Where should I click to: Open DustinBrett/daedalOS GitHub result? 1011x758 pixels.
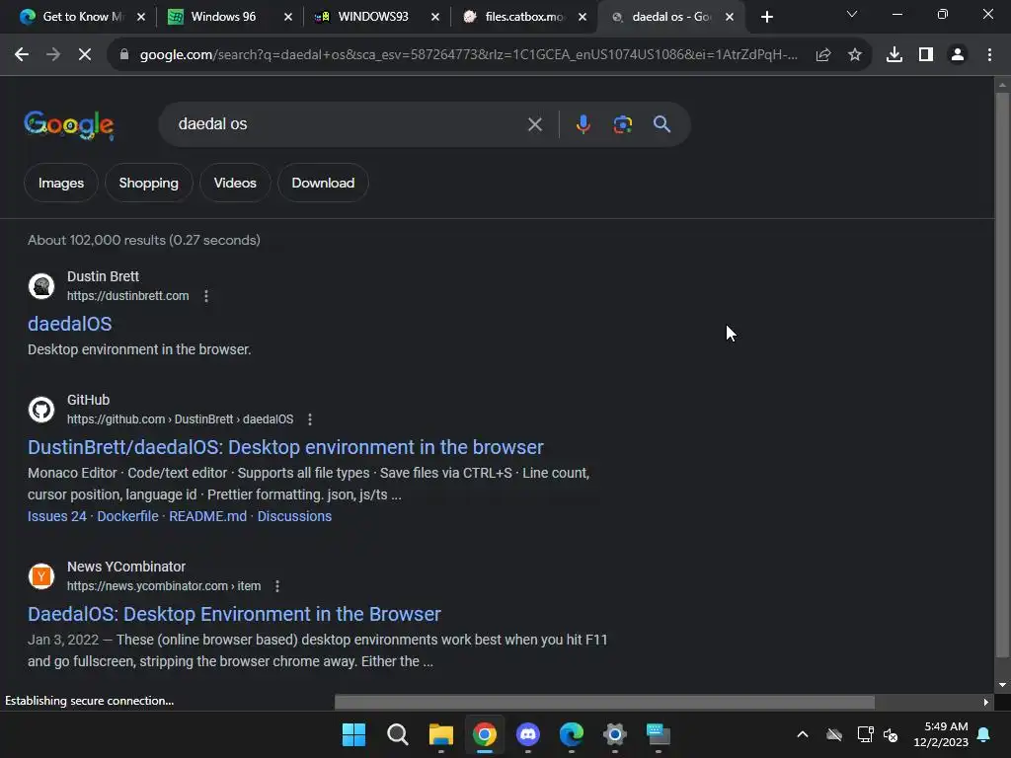pyautogui.click(x=285, y=447)
